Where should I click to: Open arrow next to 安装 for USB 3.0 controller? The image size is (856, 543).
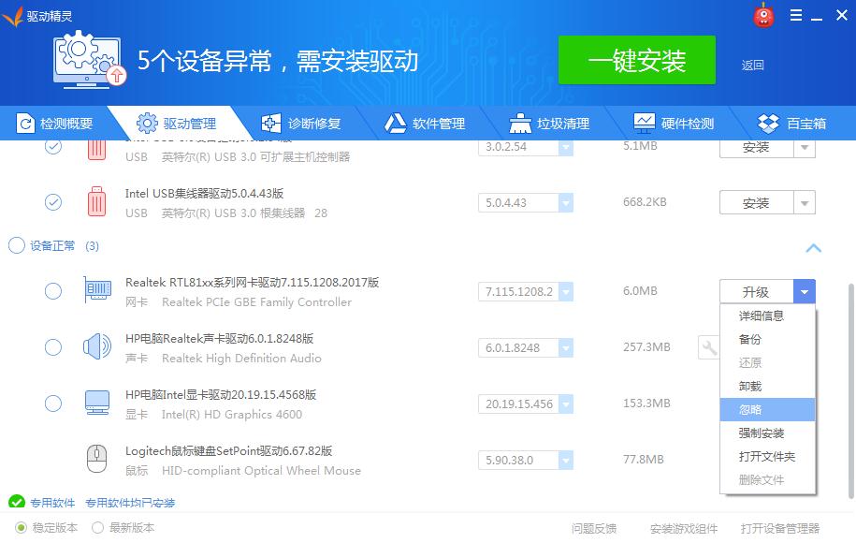[805, 148]
